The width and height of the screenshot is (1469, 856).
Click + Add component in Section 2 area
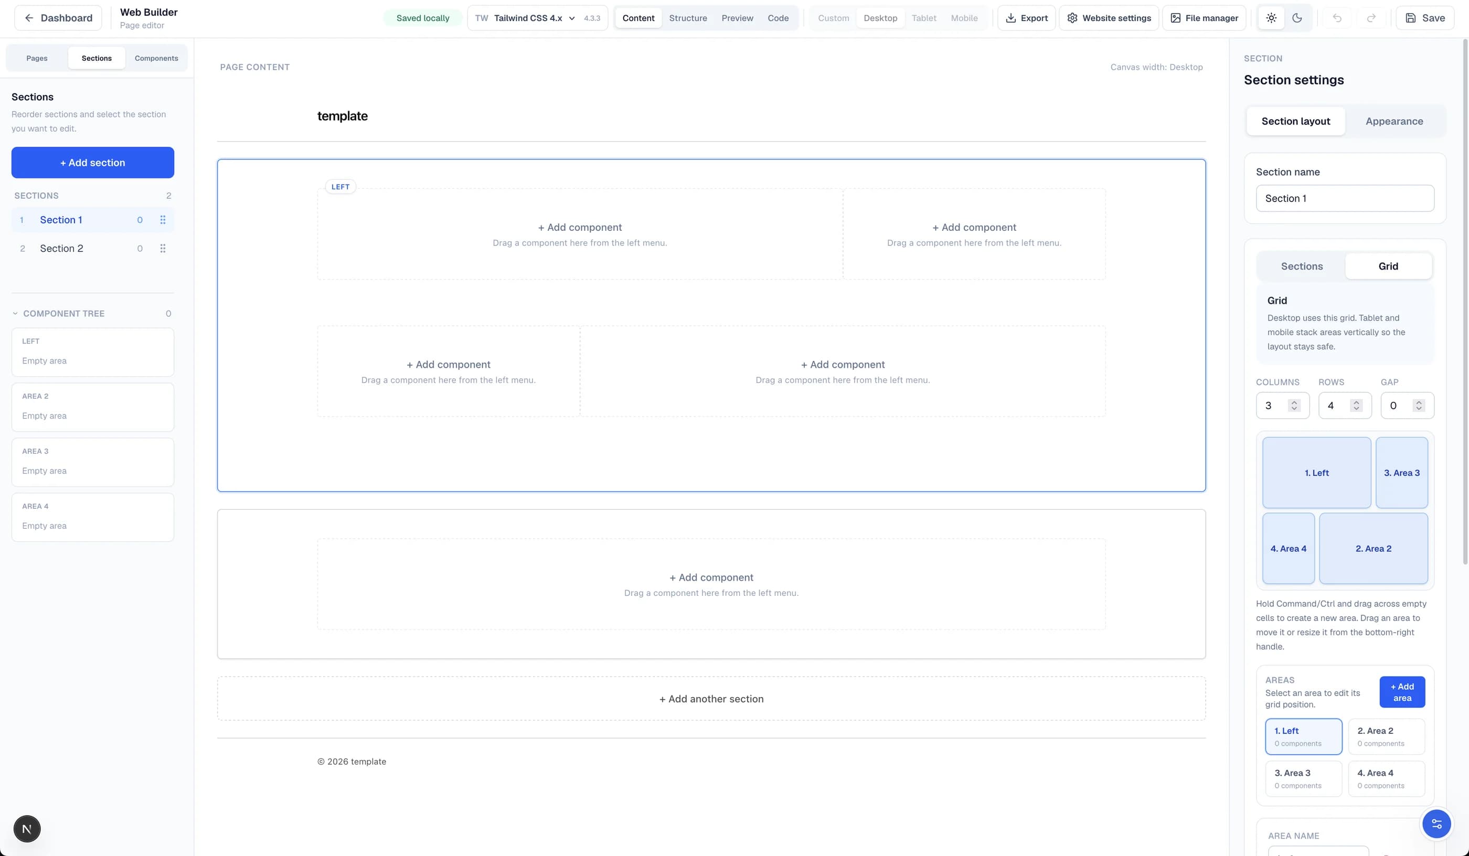click(711, 577)
